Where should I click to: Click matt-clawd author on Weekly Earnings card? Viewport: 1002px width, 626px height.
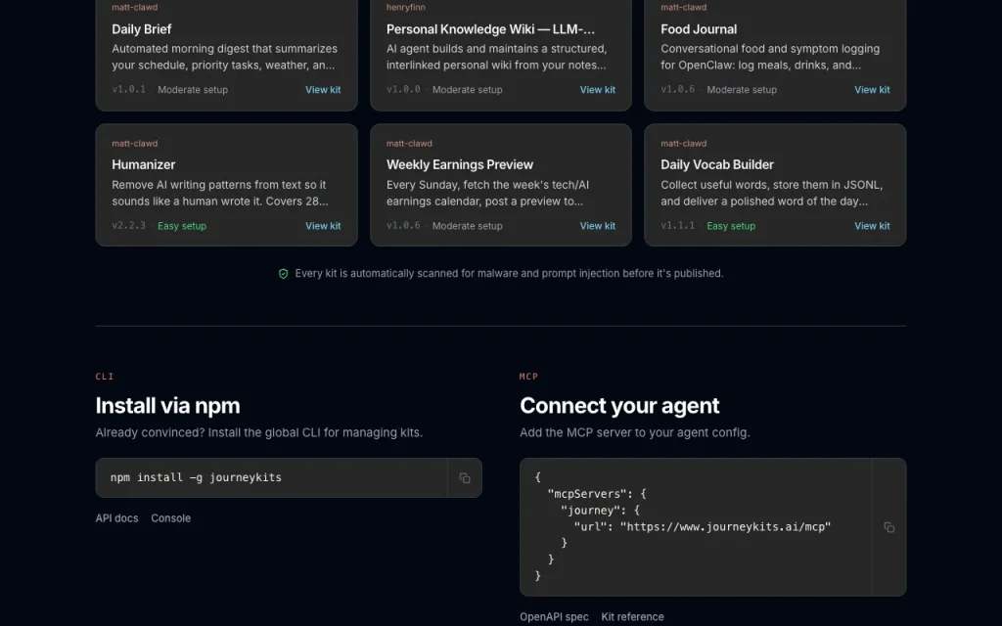pos(409,144)
